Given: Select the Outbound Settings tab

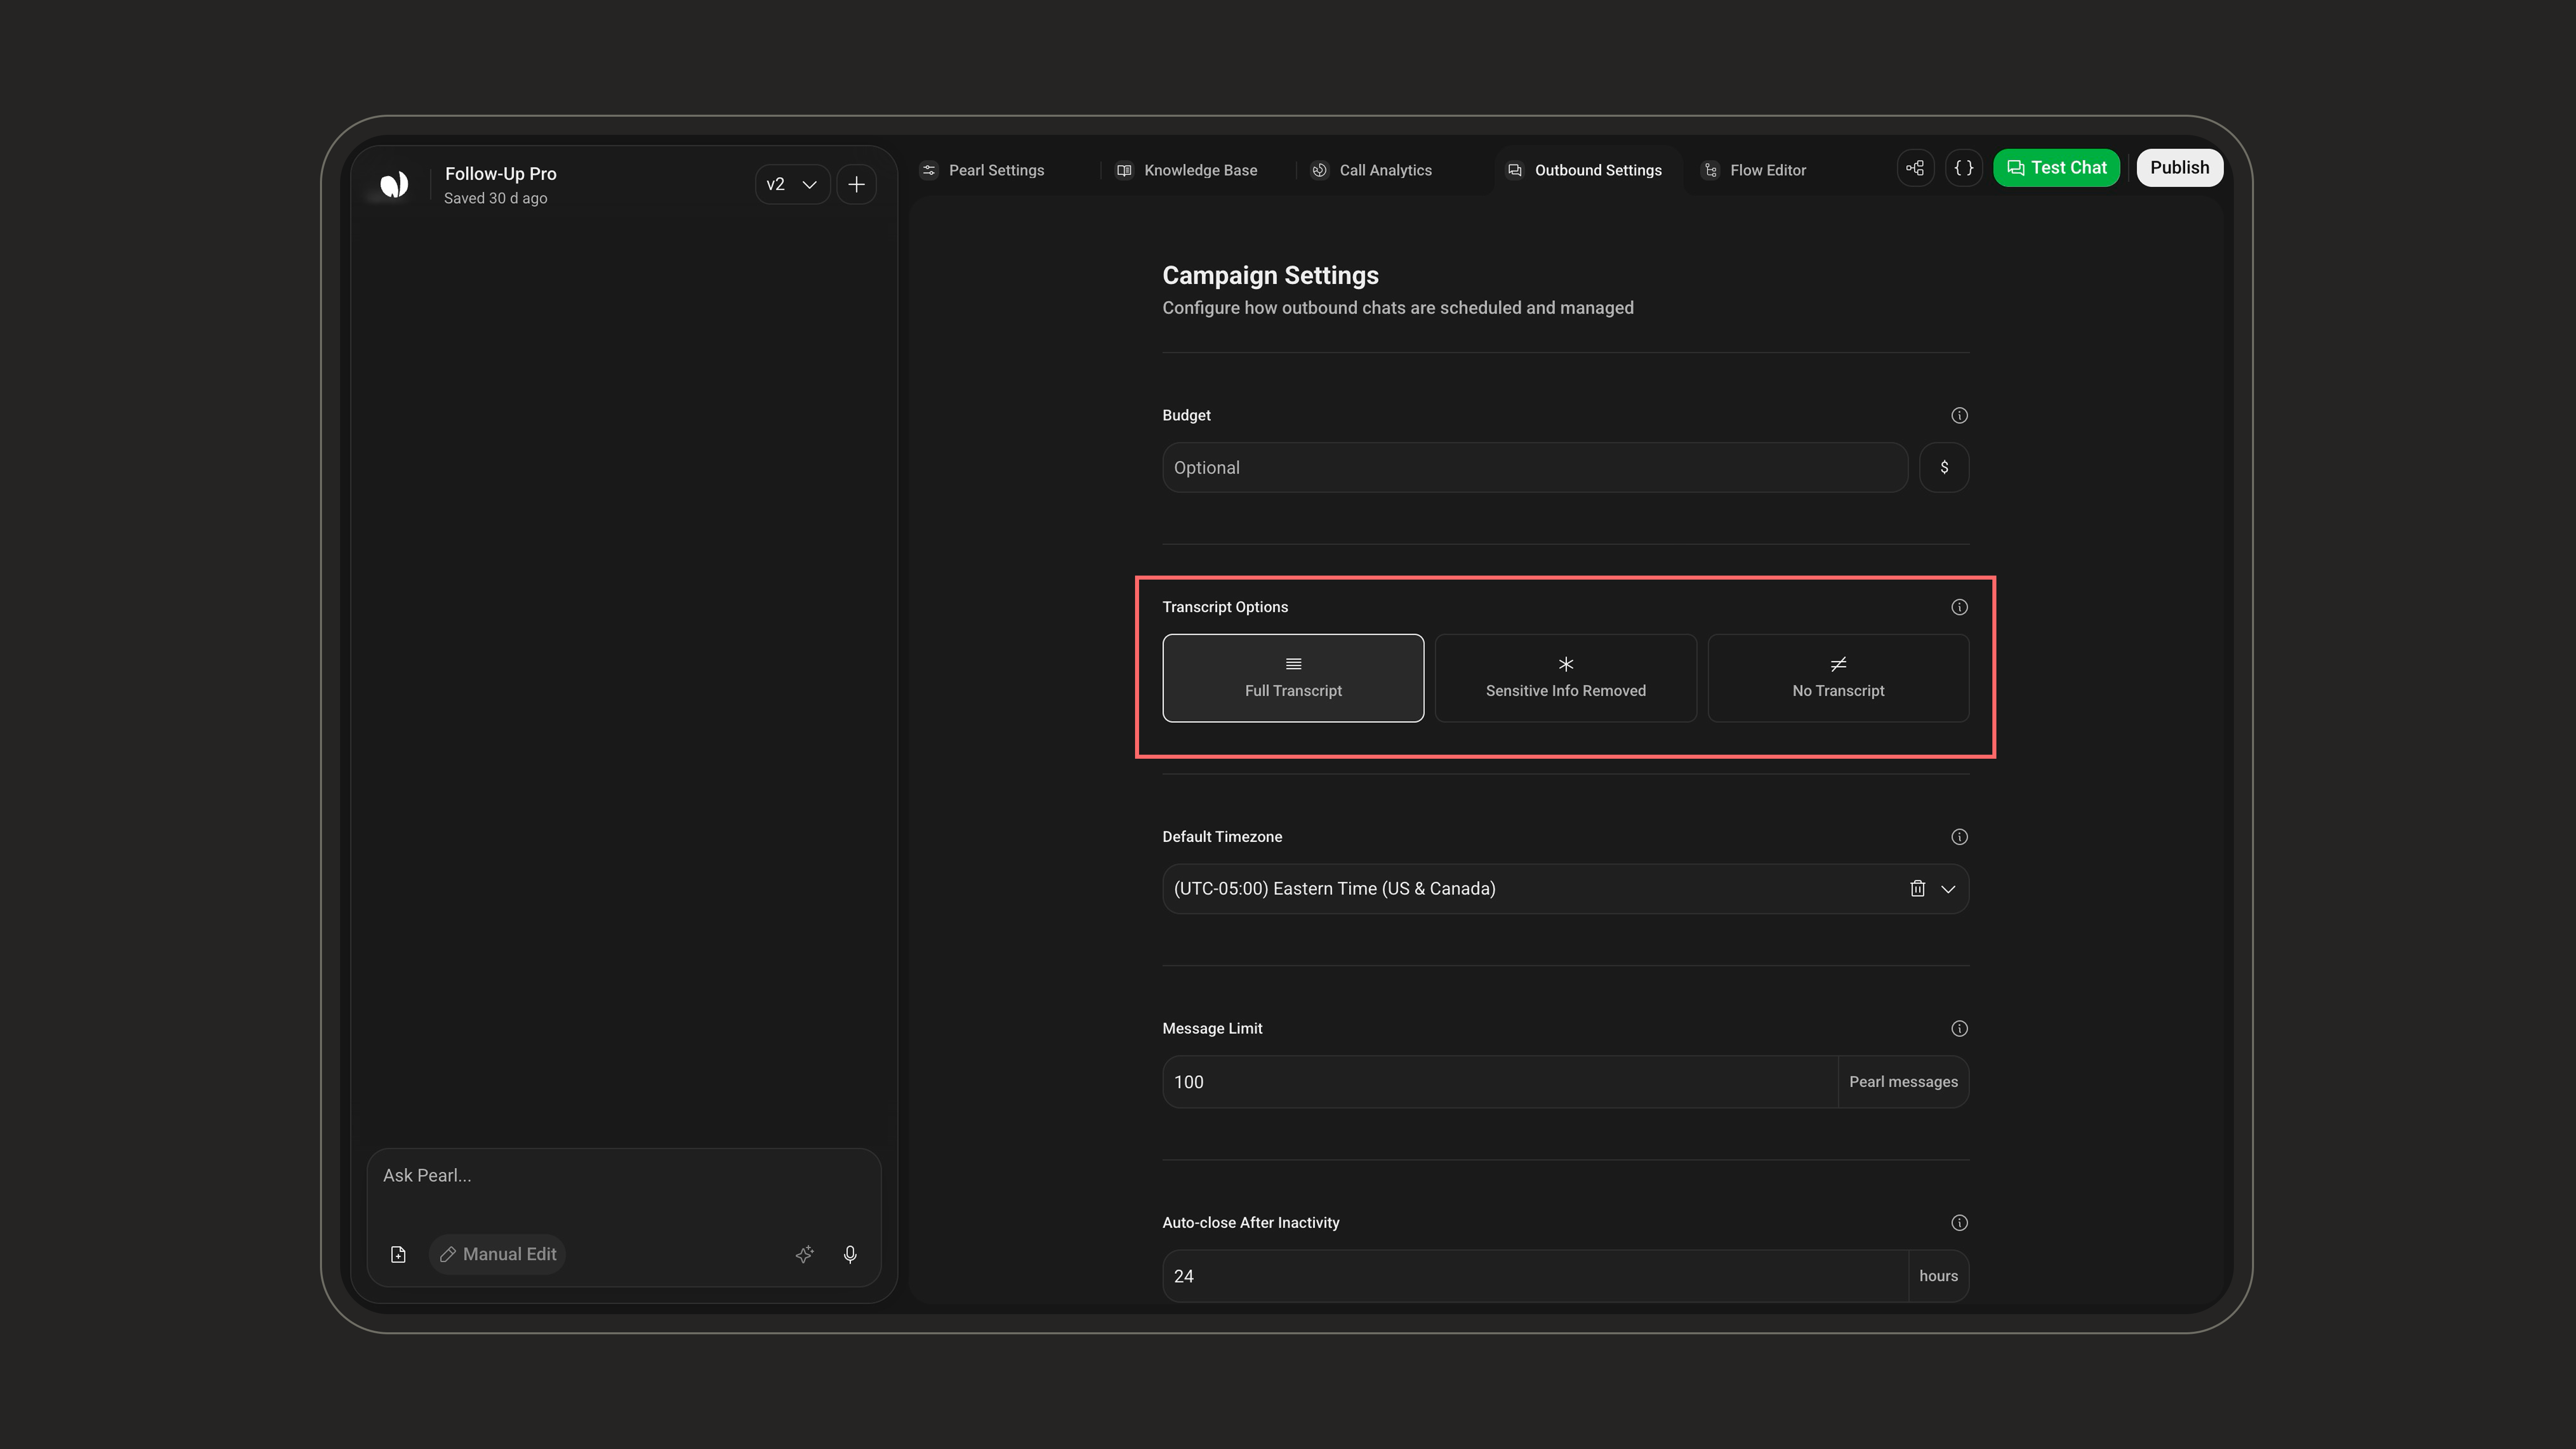Looking at the screenshot, I should click(1584, 170).
